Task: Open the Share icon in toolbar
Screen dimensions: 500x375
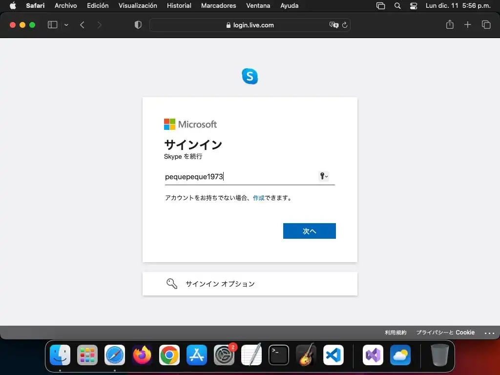Action: pos(450,24)
